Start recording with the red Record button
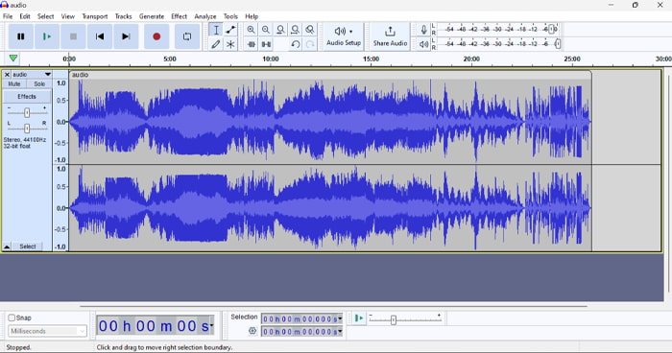672x353 pixels. point(156,36)
